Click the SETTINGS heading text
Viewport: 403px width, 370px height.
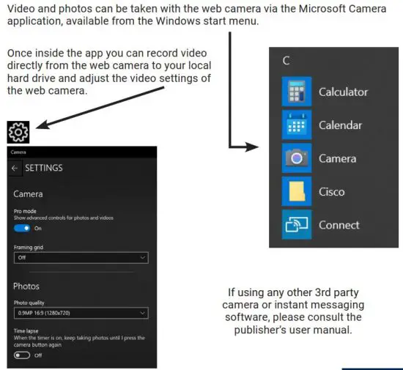coord(44,168)
